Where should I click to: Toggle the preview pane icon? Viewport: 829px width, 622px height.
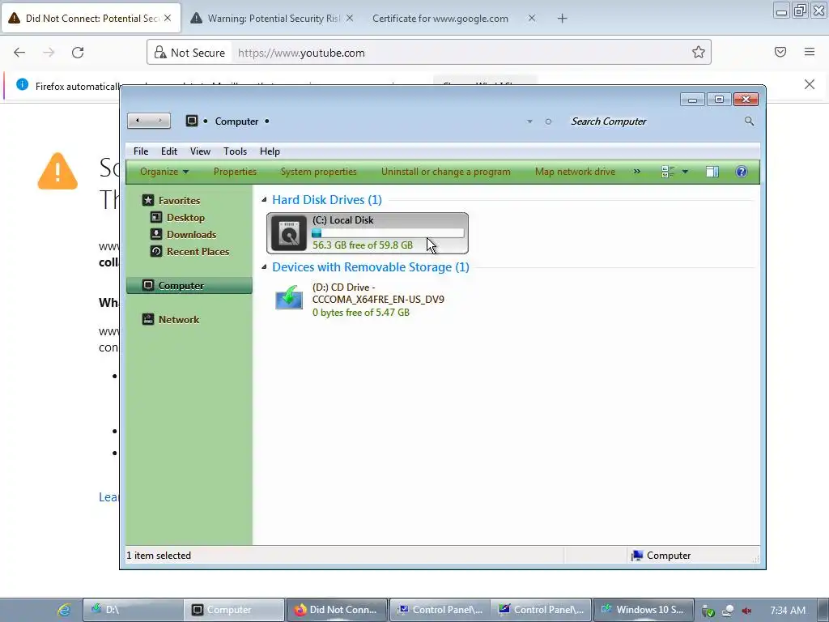pos(712,172)
